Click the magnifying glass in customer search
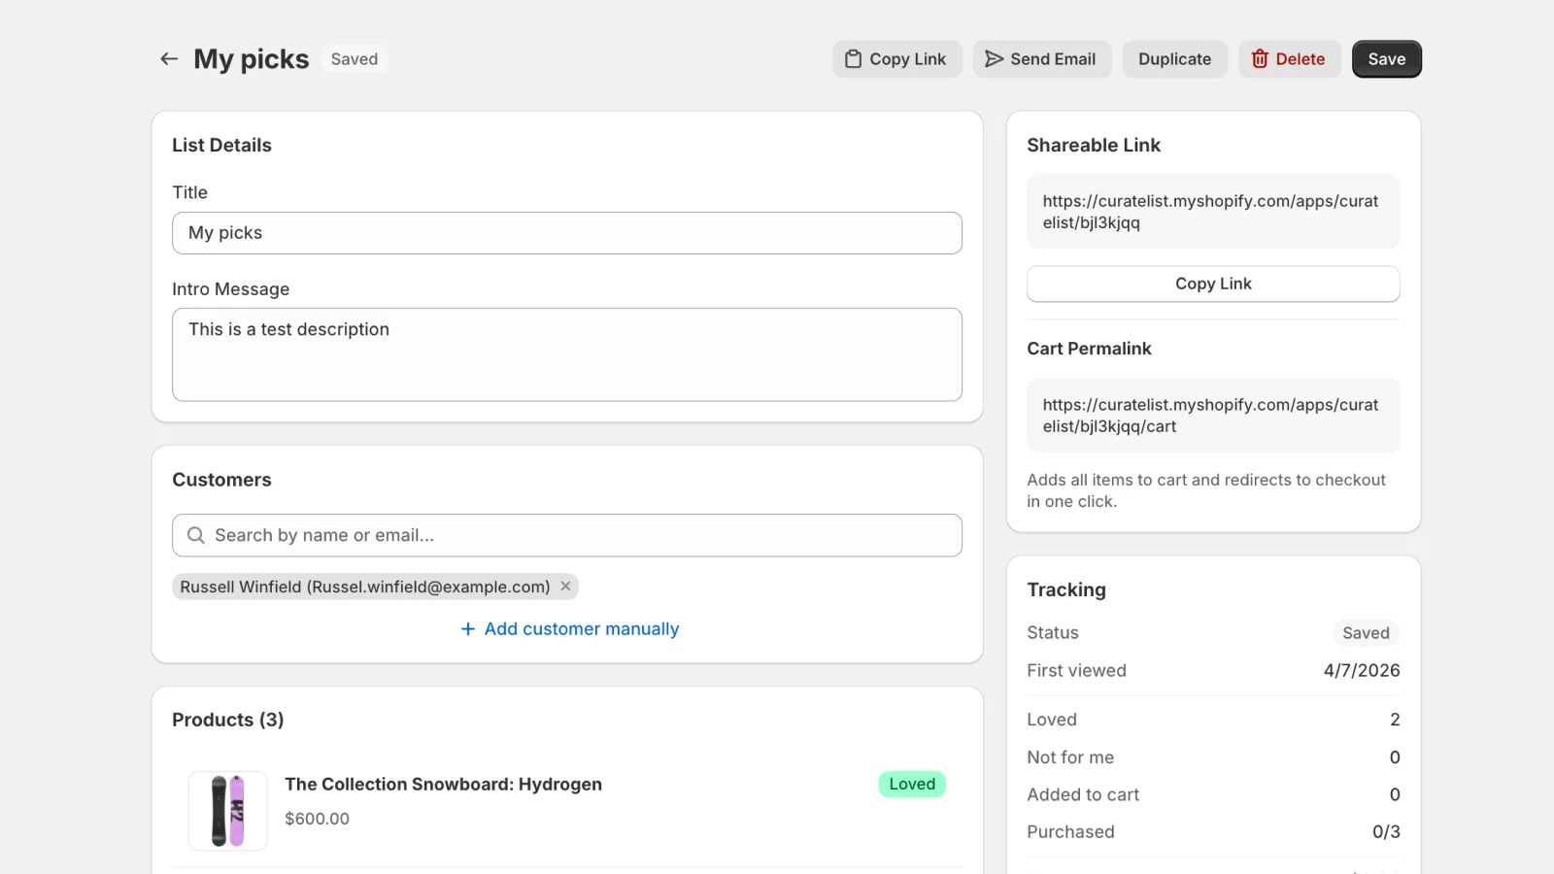 (x=195, y=535)
